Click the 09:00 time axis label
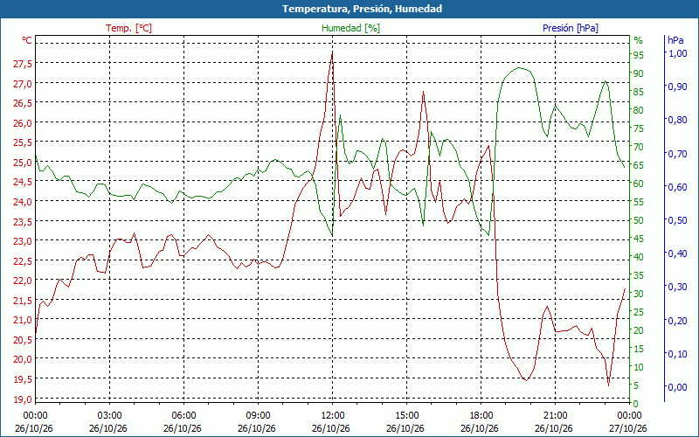The image size is (699, 437). coord(258,416)
